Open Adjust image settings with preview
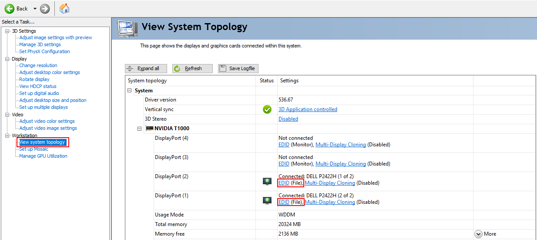The height and width of the screenshot is (240, 537). 56,37
